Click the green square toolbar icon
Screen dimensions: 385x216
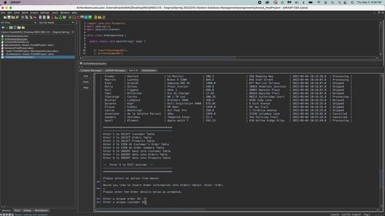(90, 17)
